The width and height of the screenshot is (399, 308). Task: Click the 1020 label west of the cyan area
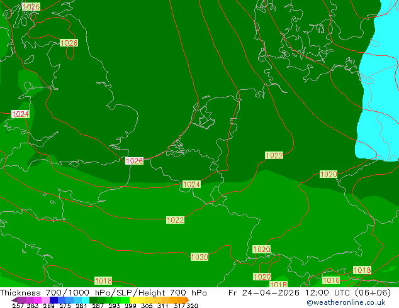point(329,174)
